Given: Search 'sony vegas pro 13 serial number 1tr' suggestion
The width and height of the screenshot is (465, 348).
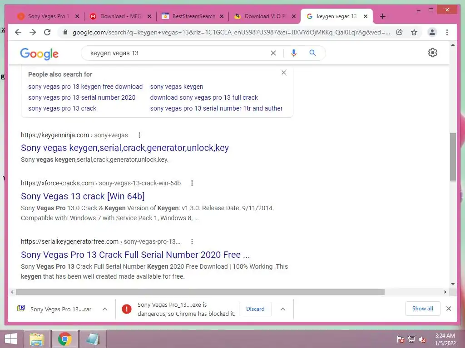Looking at the screenshot, I should [216, 109].
